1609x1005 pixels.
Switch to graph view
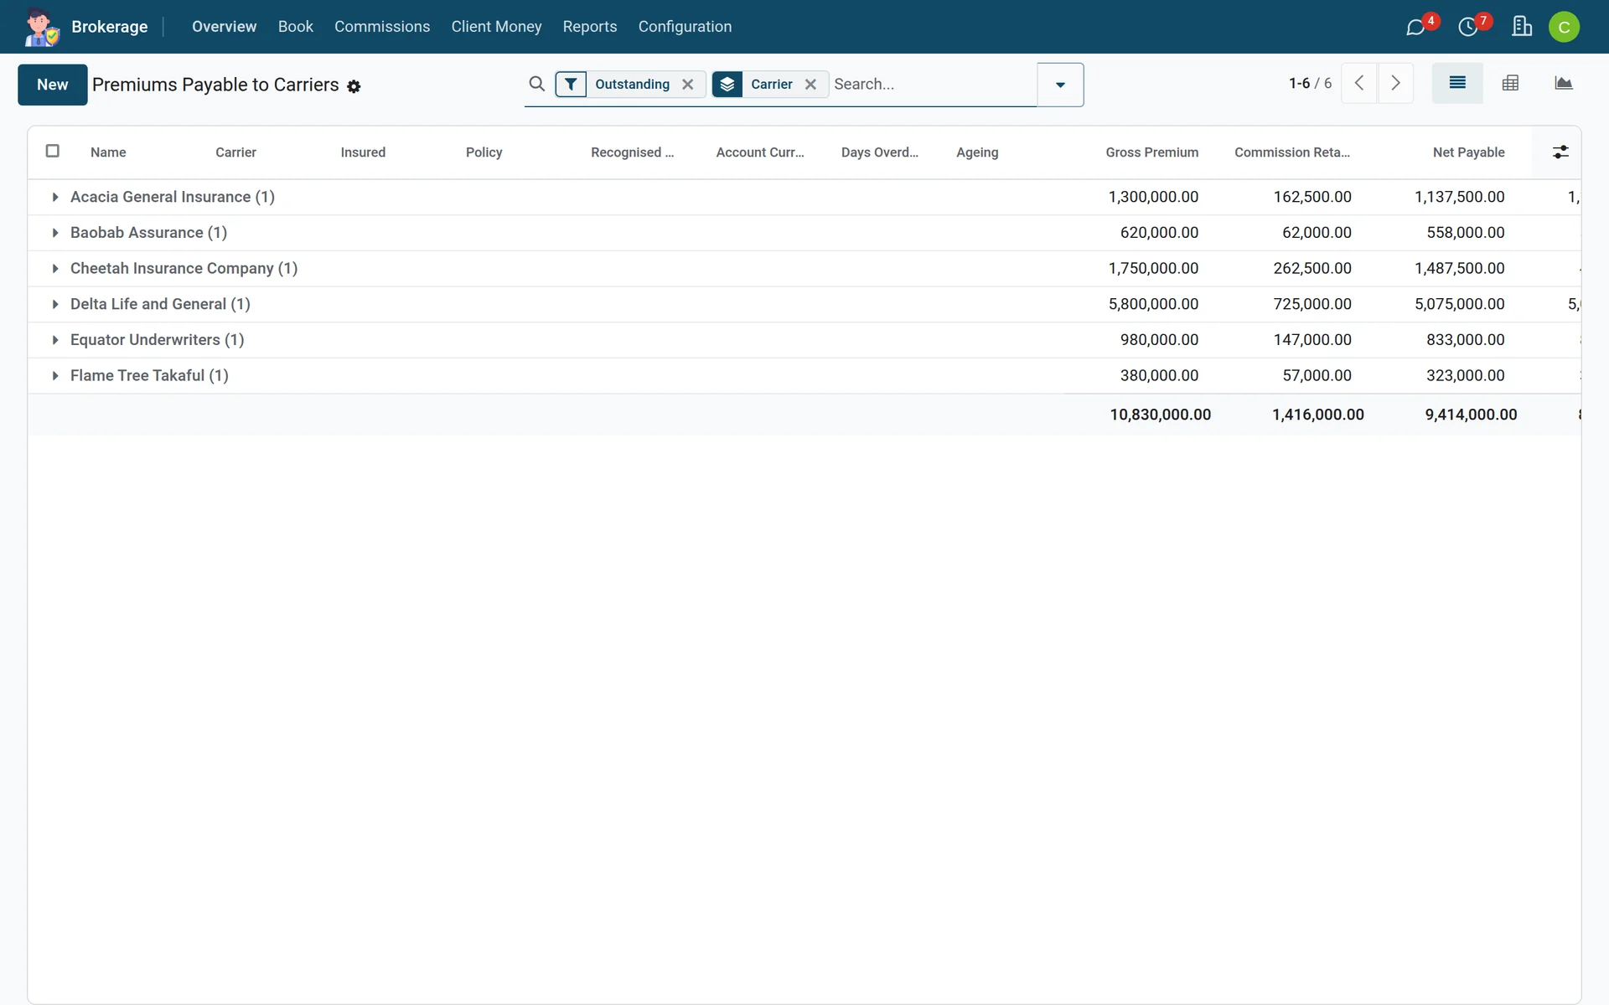1563,83
